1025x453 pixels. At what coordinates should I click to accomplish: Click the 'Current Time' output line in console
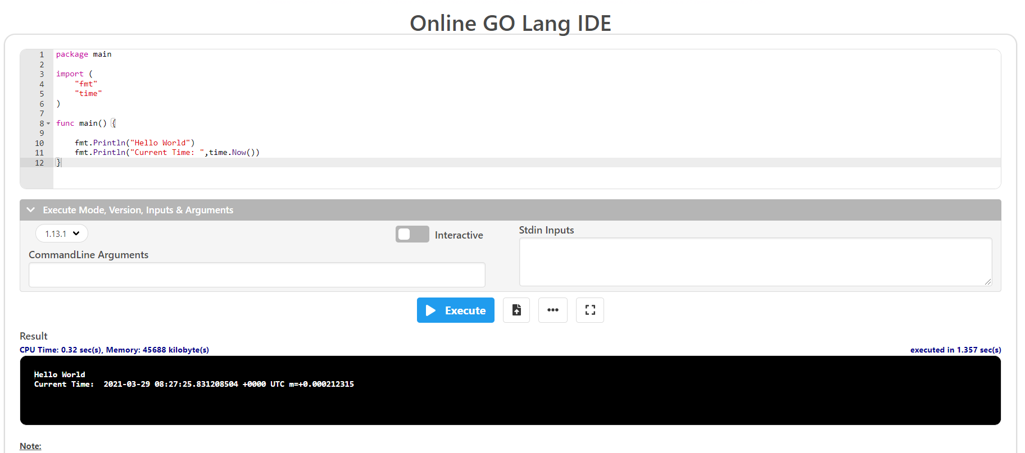click(x=194, y=384)
